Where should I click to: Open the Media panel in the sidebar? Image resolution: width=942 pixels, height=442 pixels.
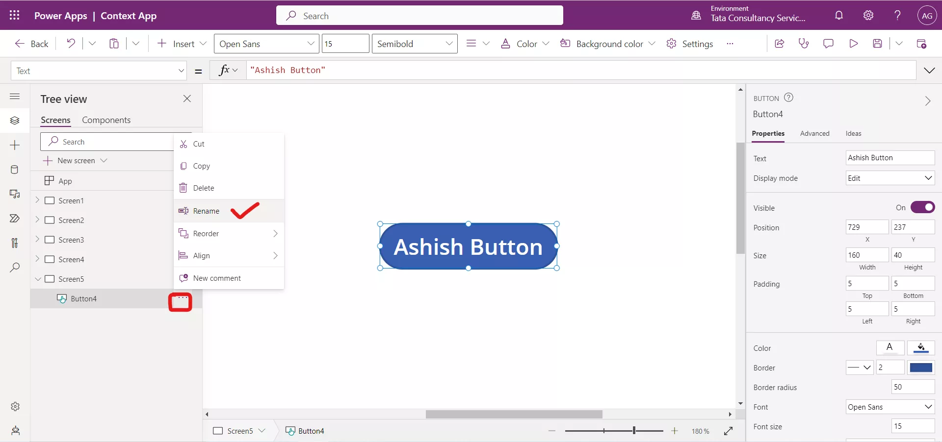tap(15, 195)
